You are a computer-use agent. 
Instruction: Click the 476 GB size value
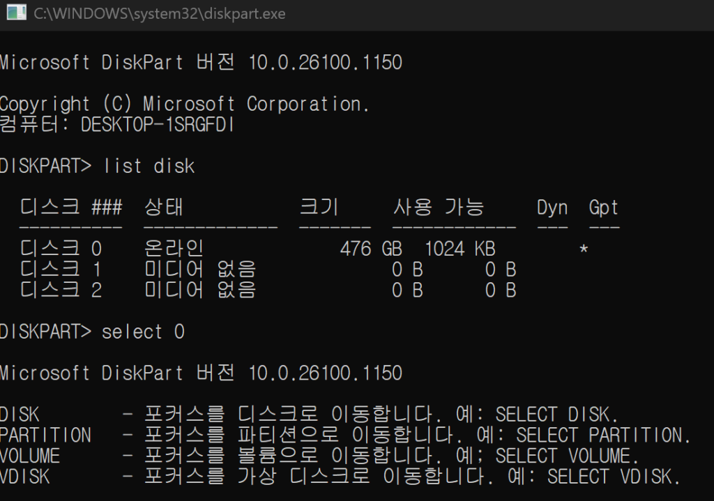click(x=371, y=249)
